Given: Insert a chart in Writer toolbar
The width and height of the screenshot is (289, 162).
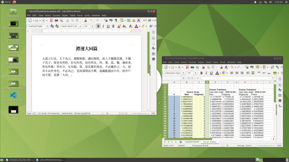Looking at the screenshot, I should pyautogui.click(x=134, y=20).
